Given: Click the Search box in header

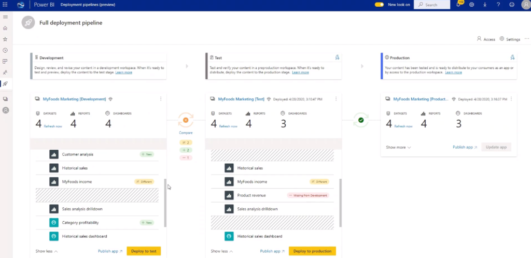Looking at the screenshot, I should coord(432,5).
